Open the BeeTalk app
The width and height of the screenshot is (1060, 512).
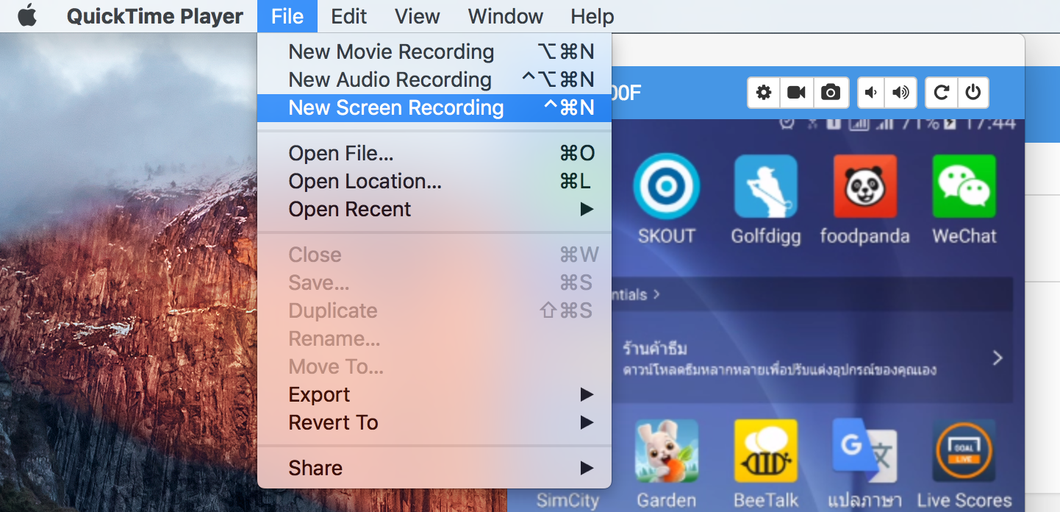tap(766, 463)
